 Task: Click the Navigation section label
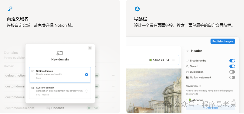pos(192,86)
